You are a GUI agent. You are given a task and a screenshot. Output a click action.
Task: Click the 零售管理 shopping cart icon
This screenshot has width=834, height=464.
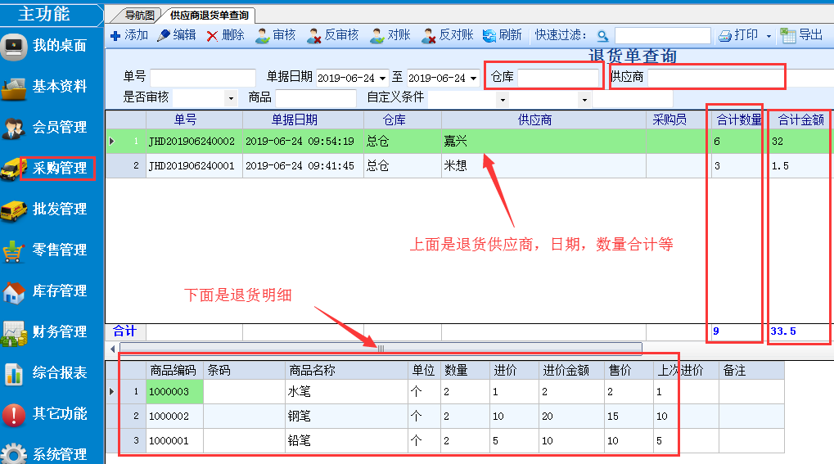[14, 250]
